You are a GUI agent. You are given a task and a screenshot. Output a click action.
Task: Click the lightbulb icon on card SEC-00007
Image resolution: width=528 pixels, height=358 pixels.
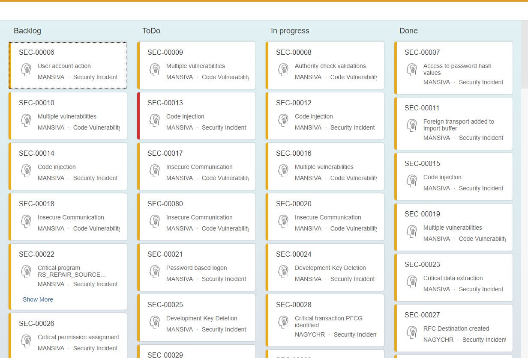click(x=412, y=69)
